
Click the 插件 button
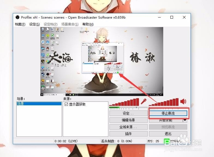click(128, 133)
